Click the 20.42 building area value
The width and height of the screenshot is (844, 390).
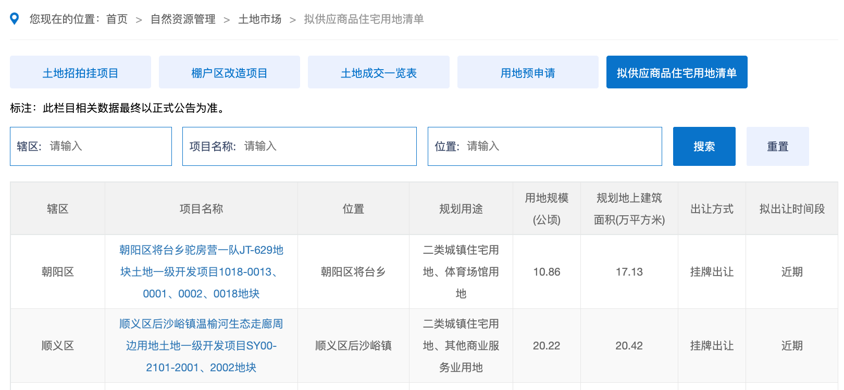pos(629,346)
